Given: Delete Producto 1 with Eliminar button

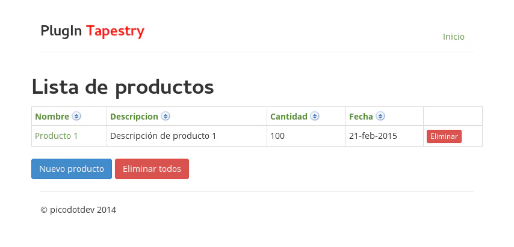Looking at the screenshot, I should (444, 136).
